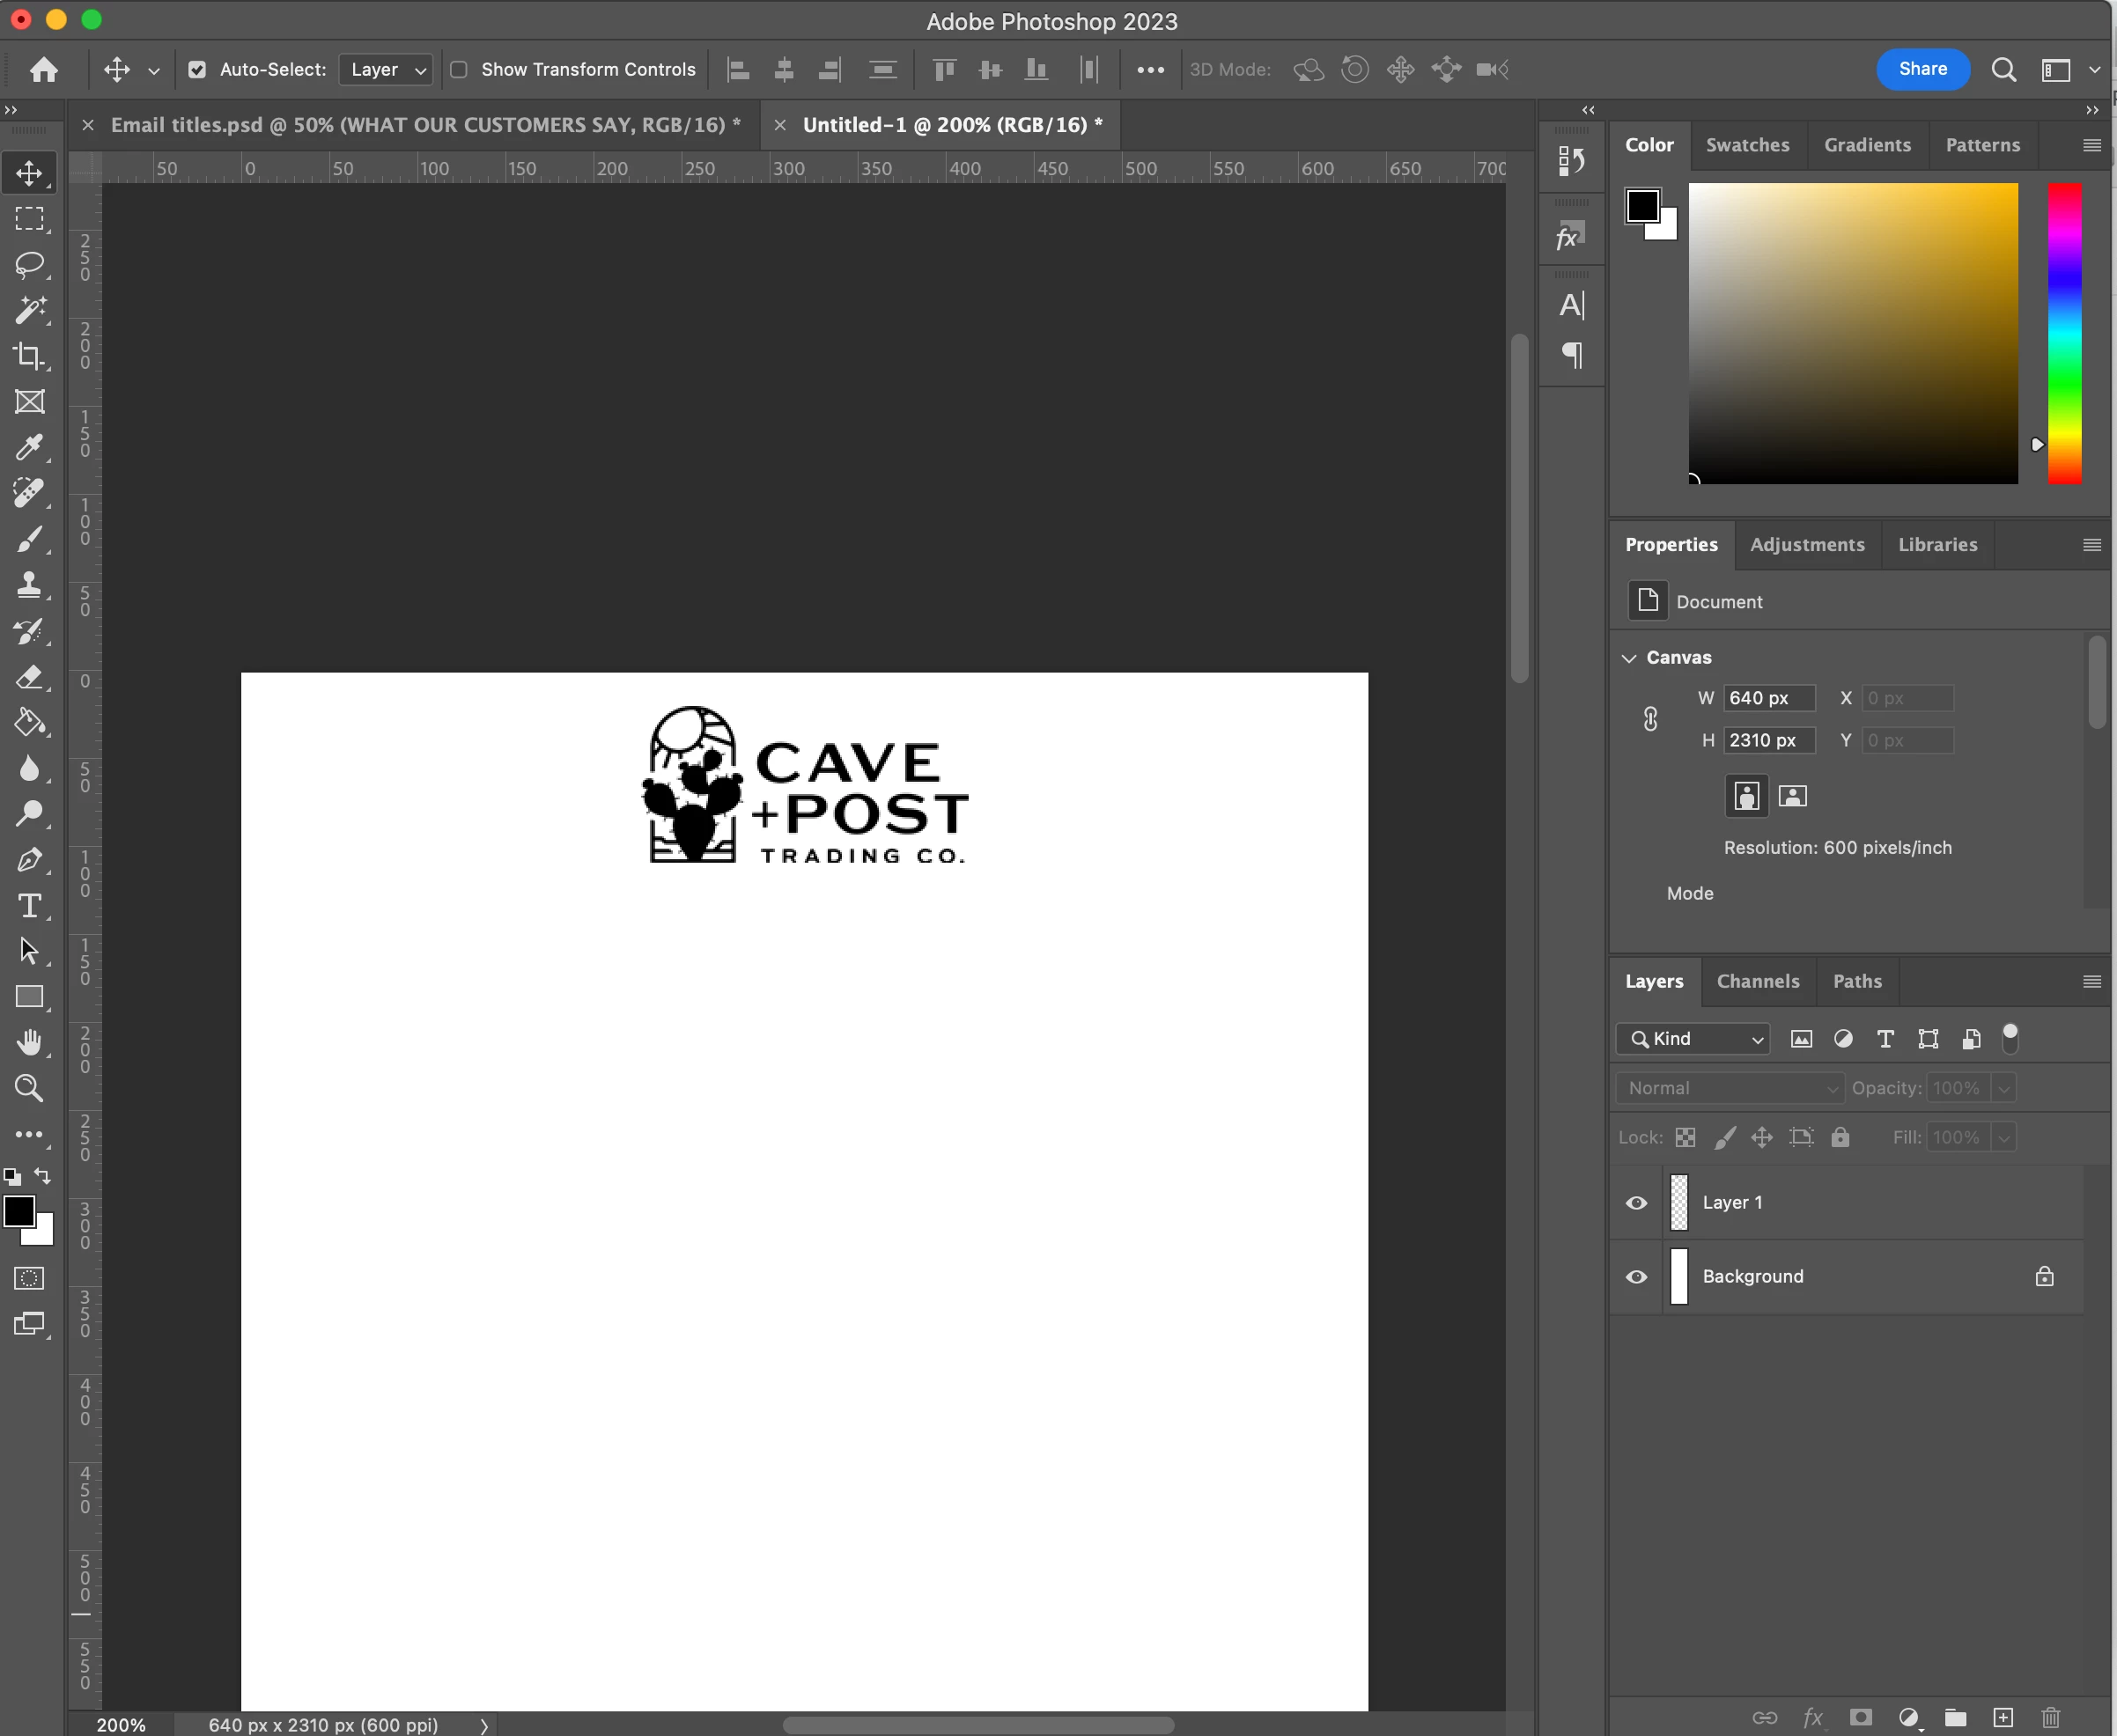Select the Lasso tool
Viewport: 2117px width, 1736px height.
29,264
